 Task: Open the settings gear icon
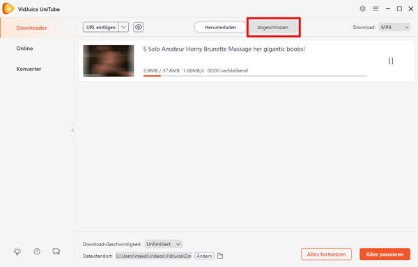click(x=362, y=9)
